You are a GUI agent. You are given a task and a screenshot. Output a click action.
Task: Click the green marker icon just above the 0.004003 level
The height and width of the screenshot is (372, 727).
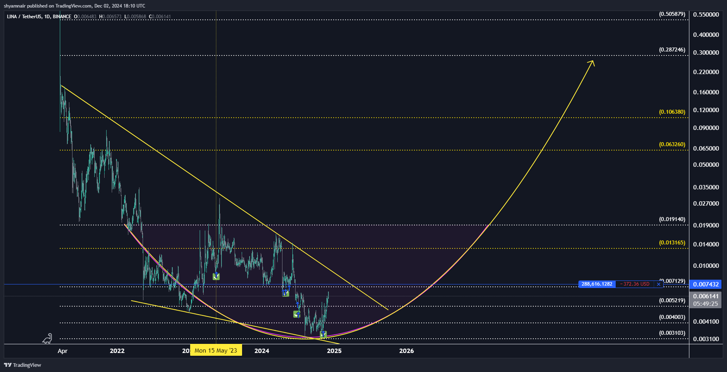297,314
